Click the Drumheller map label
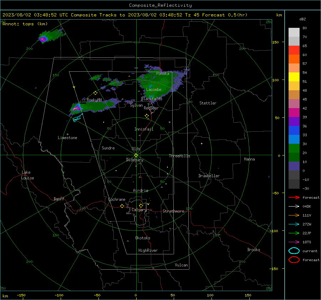 tap(209, 176)
